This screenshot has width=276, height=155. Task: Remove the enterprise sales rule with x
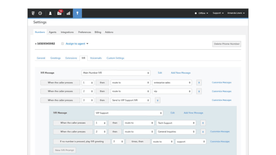[199, 83]
